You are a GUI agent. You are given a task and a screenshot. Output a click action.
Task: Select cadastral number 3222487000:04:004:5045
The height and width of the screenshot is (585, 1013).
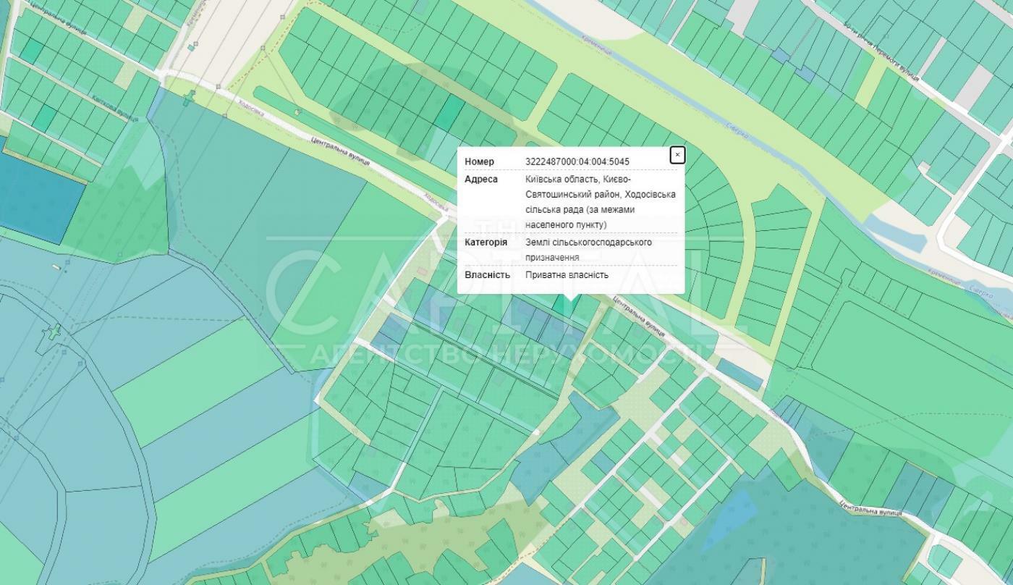tap(577, 161)
